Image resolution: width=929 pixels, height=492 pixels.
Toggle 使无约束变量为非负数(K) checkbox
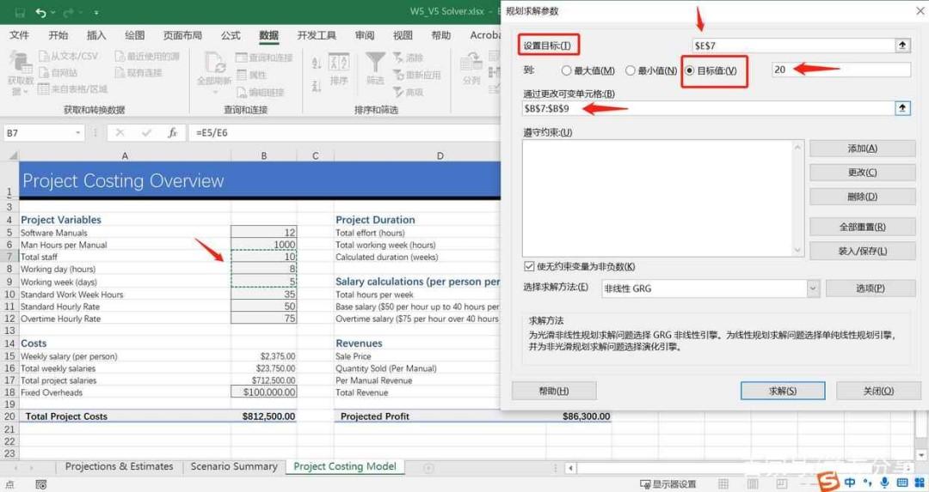pos(529,267)
